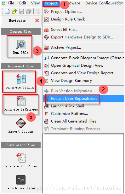Click the "Generate HDL Files" label
This screenshot has height=194, width=125.
21,166
